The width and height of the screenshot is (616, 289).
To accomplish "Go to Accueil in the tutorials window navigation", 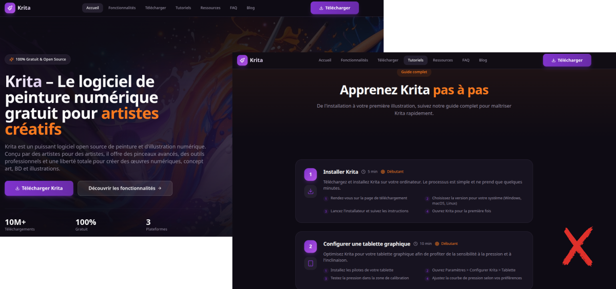I will click(x=325, y=60).
